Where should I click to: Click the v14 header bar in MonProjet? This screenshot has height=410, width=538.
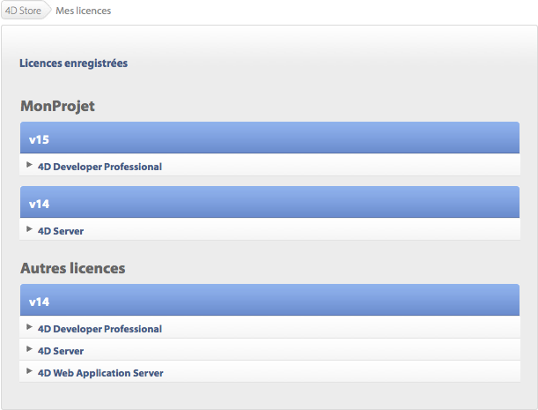[x=269, y=203]
